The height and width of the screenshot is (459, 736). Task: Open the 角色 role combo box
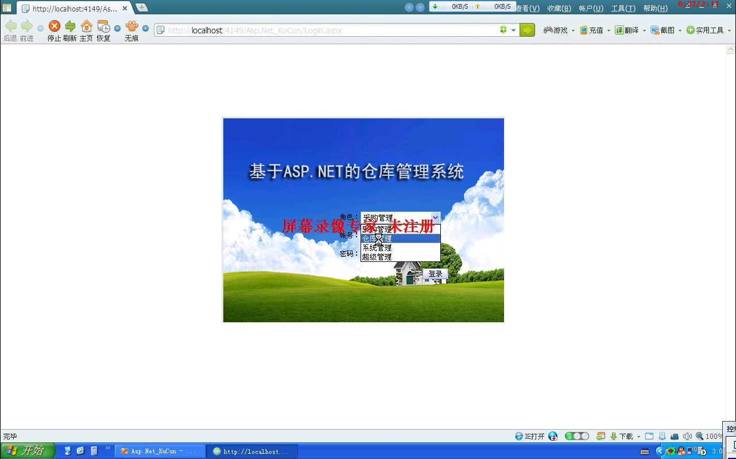point(401,218)
